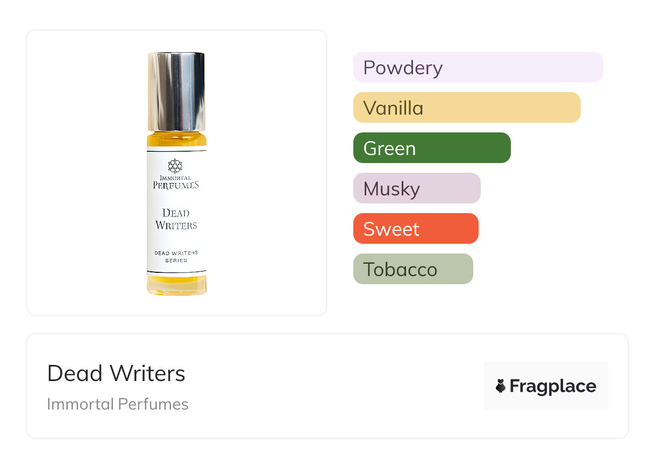Click the Fragplace bottle logo icon
The image size is (655, 465).
501,386
